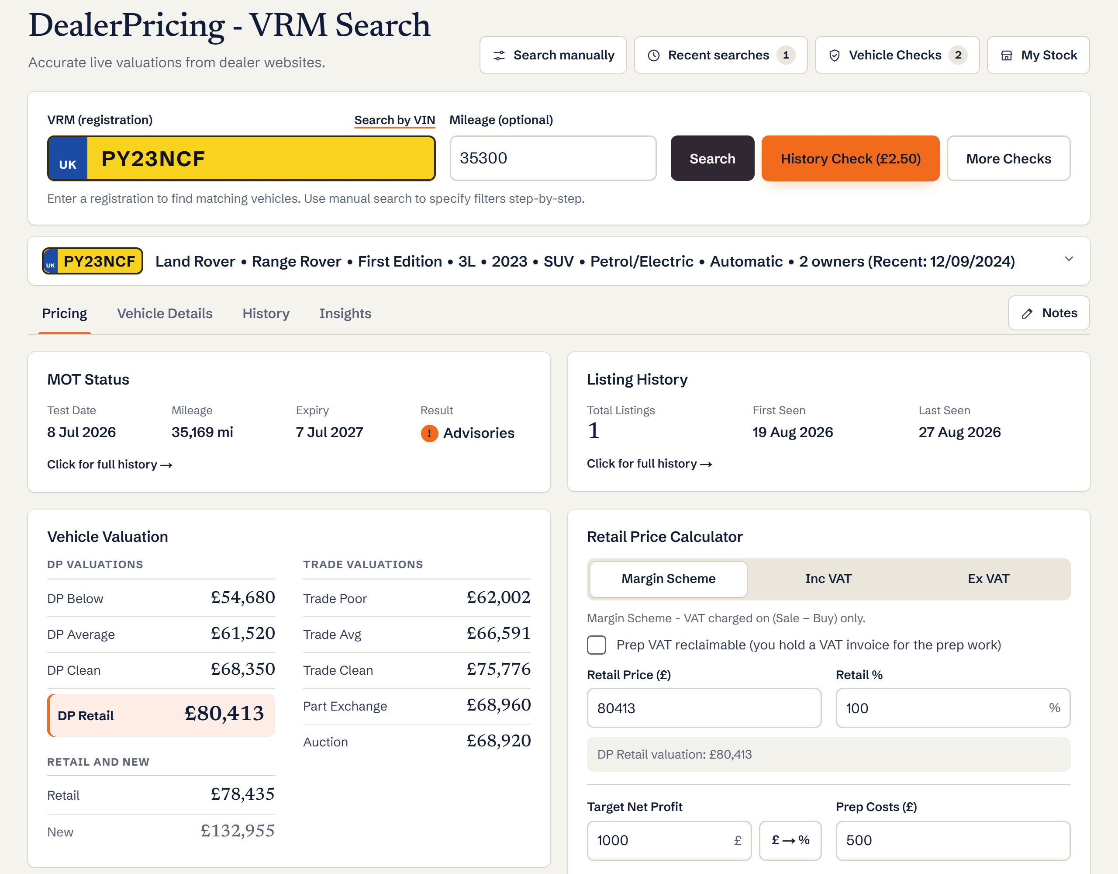Tick the Prep VAT reclaimable checkbox

pos(597,645)
